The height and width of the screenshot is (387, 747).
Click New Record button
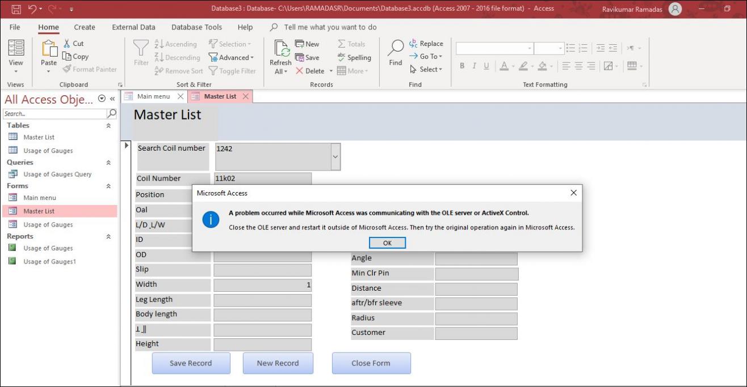click(278, 363)
